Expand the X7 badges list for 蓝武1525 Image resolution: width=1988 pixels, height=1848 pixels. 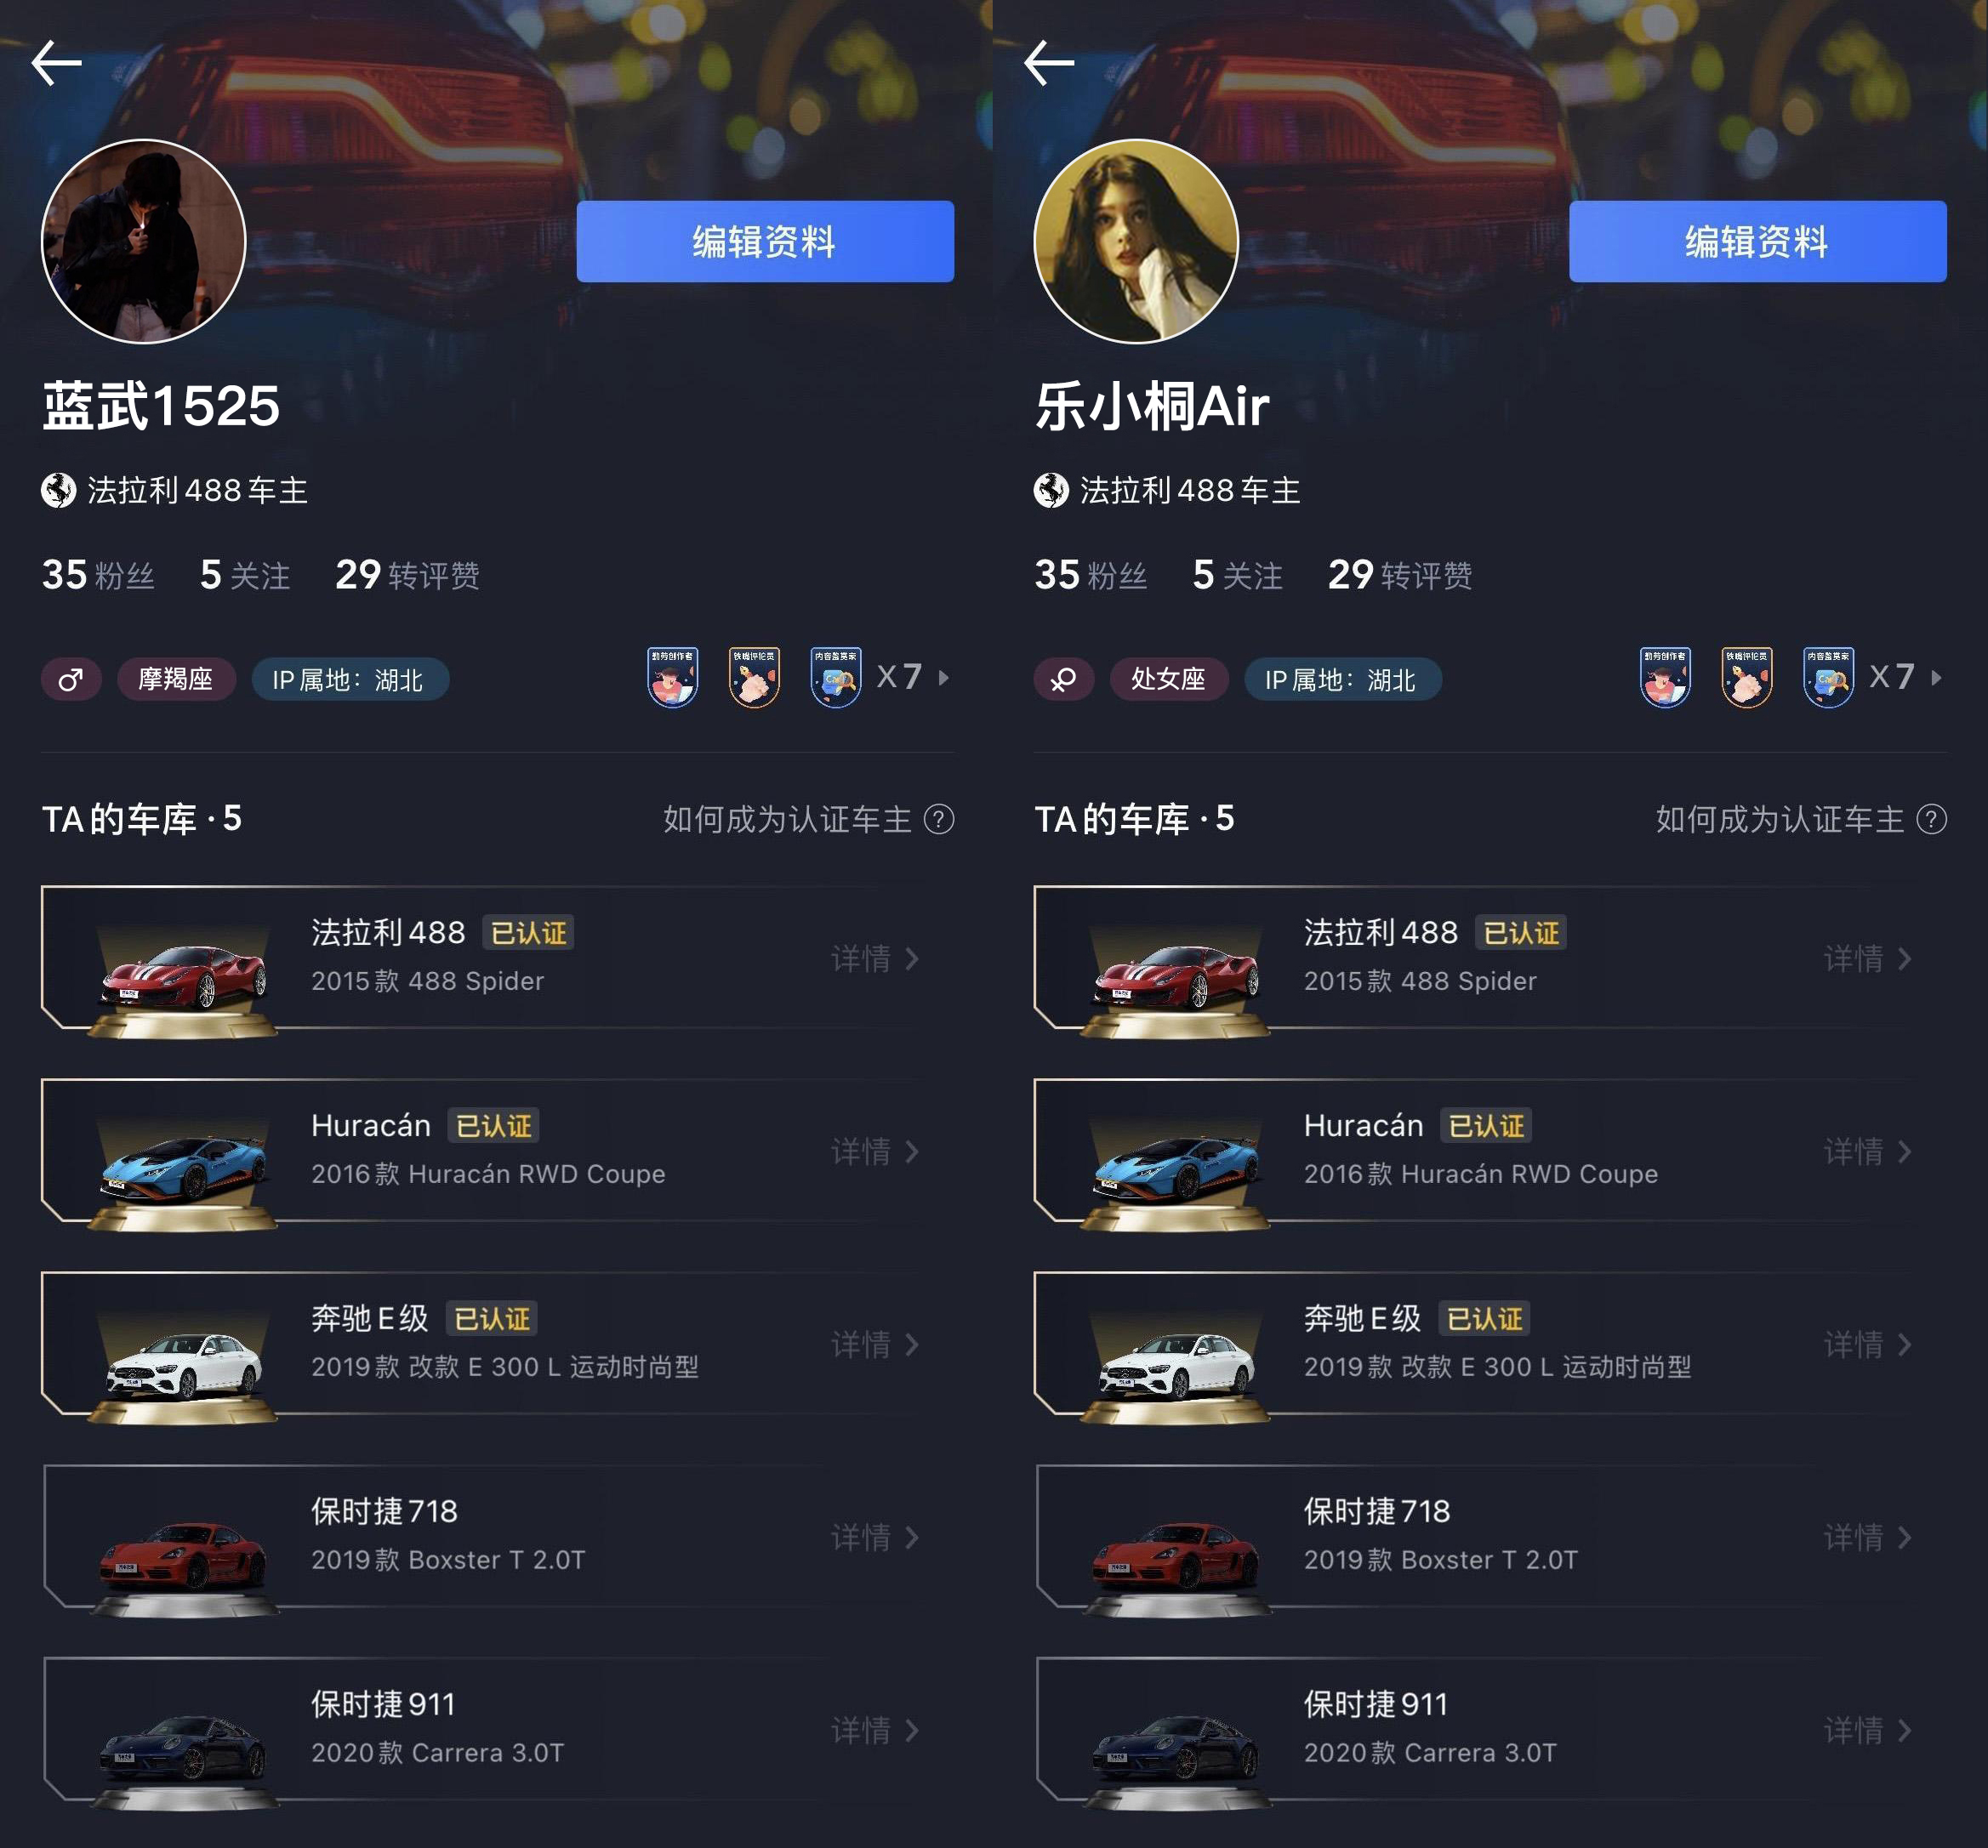(913, 677)
